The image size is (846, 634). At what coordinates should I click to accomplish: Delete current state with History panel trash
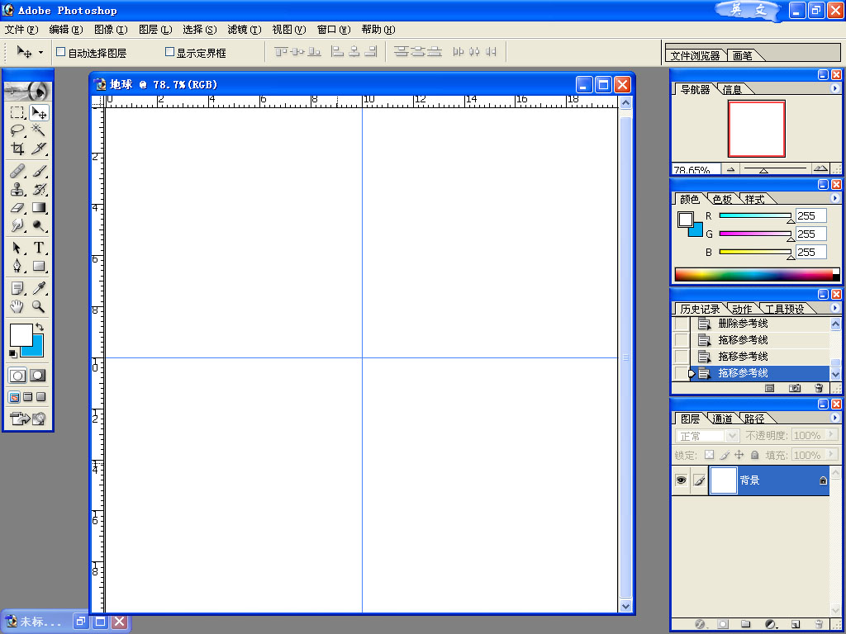[x=819, y=388]
